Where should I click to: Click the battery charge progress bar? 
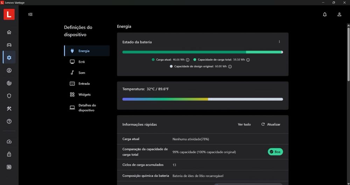point(203,52)
